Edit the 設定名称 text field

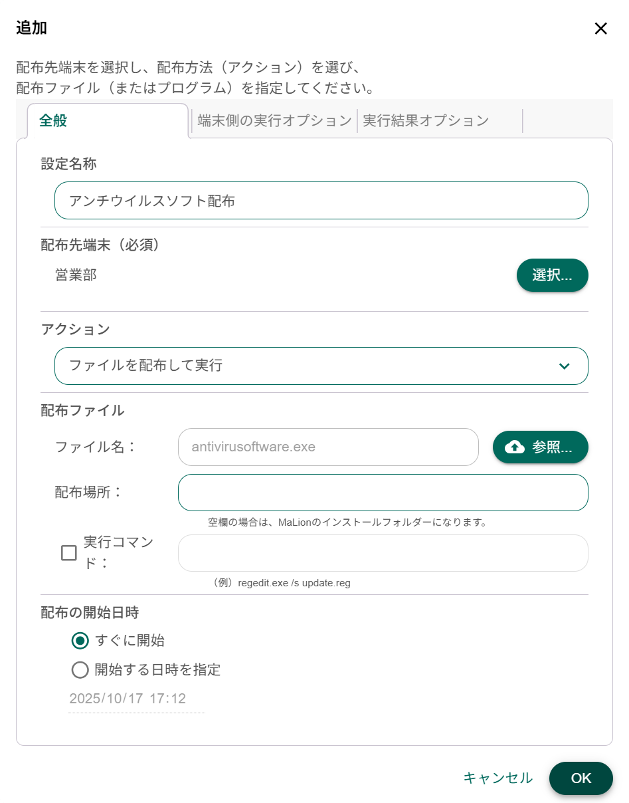click(x=321, y=200)
